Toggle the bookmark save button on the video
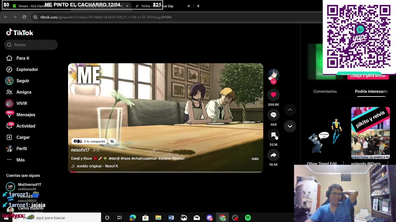The image size is (396, 222). 273,135
